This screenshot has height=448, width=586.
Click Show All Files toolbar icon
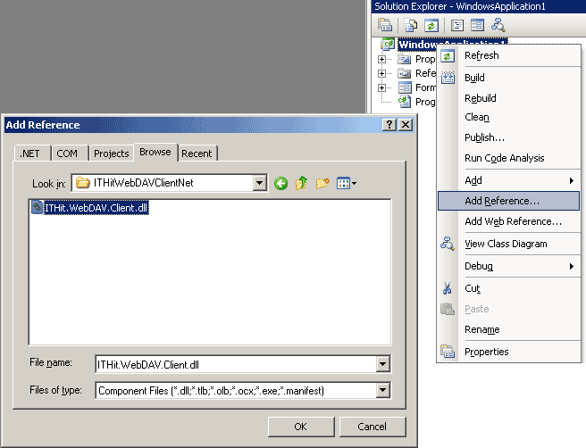pos(410,25)
